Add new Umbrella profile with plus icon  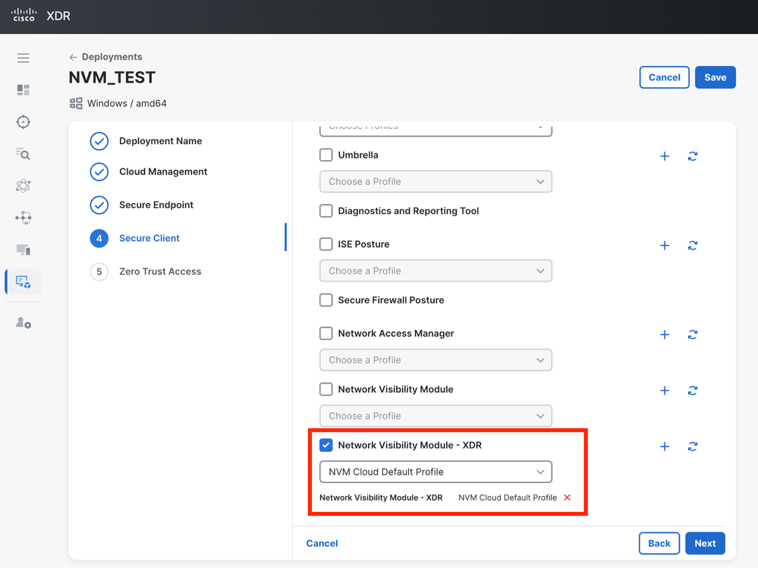(665, 156)
